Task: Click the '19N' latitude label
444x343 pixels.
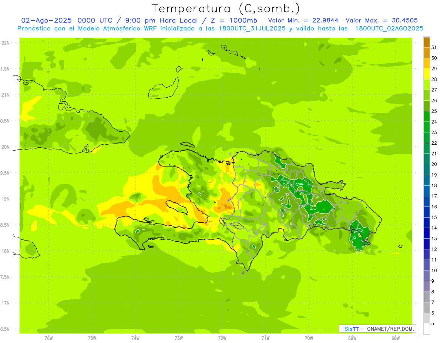Action: 6,199
